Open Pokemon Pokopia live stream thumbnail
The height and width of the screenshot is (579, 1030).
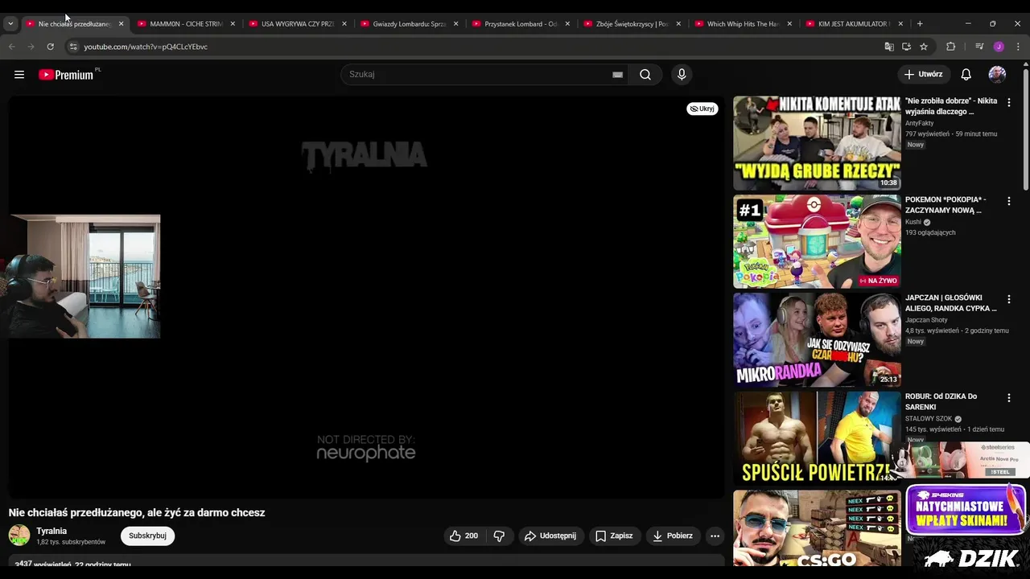[817, 241]
